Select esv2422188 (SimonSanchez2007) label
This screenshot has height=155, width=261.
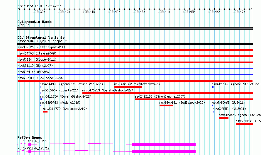point(160,96)
